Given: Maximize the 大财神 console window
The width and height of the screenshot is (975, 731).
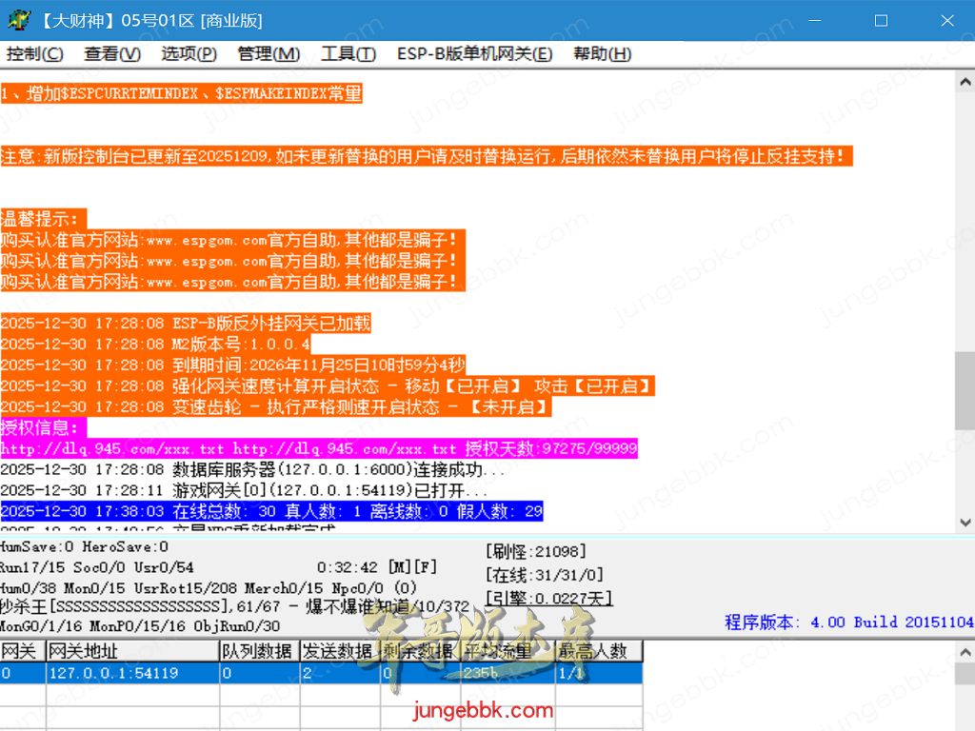Looking at the screenshot, I should [x=881, y=20].
